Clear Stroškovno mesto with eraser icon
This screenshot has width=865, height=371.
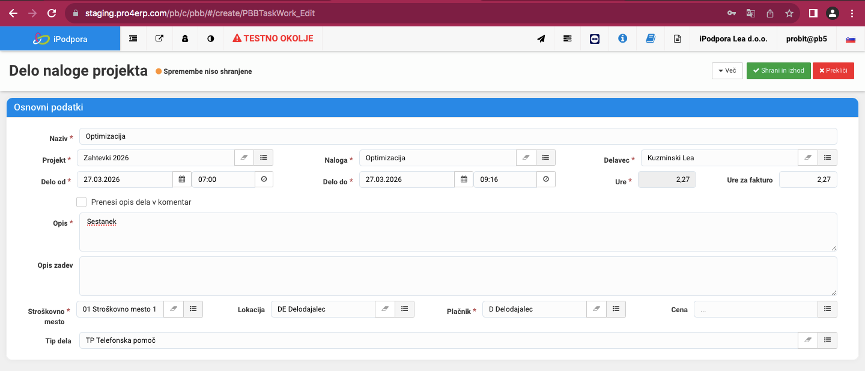(174, 309)
